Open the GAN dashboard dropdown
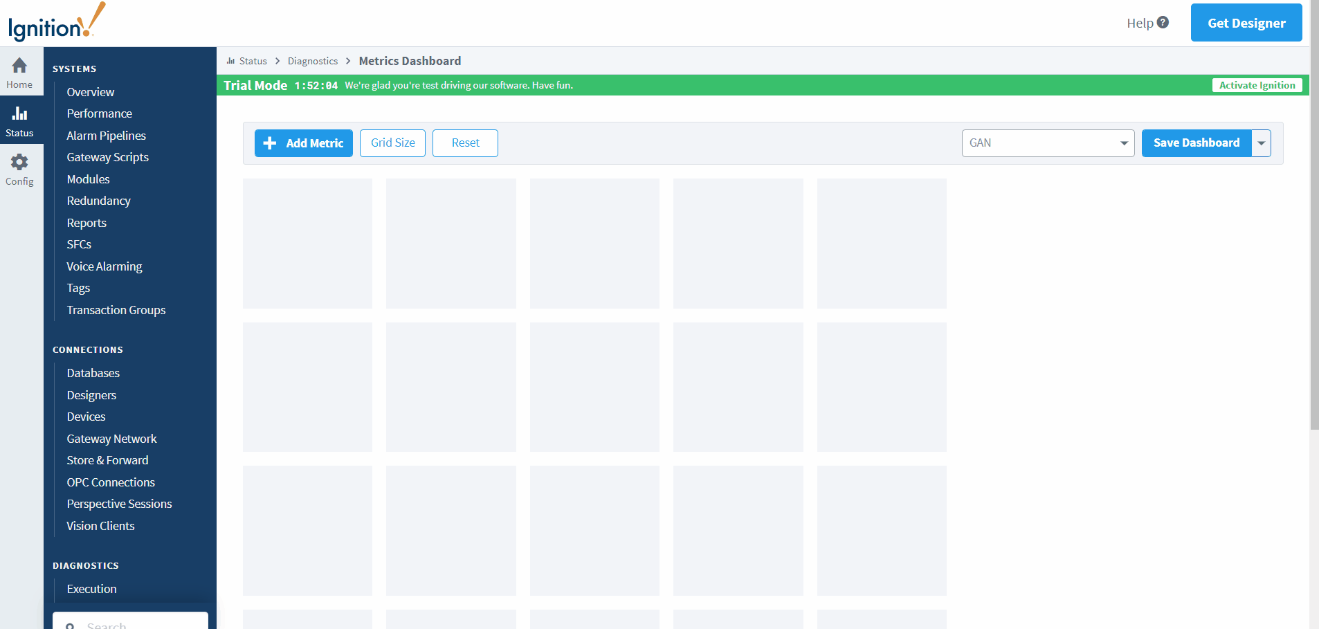This screenshot has height=629, width=1319. [x=1048, y=143]
